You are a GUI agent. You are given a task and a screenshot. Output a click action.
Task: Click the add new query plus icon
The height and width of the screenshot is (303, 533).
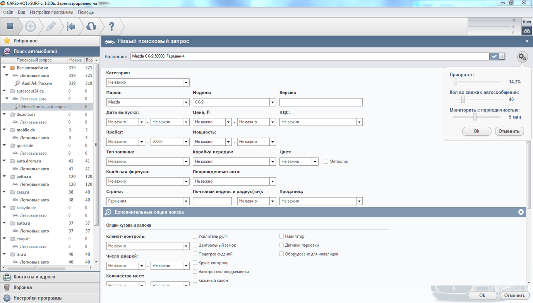click(31, 26)
